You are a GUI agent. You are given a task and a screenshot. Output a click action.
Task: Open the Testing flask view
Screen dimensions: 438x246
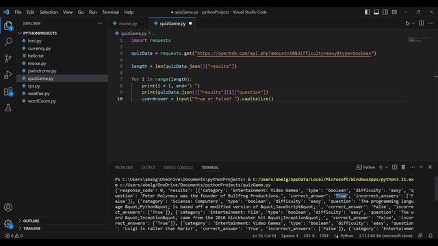[8, 107]
